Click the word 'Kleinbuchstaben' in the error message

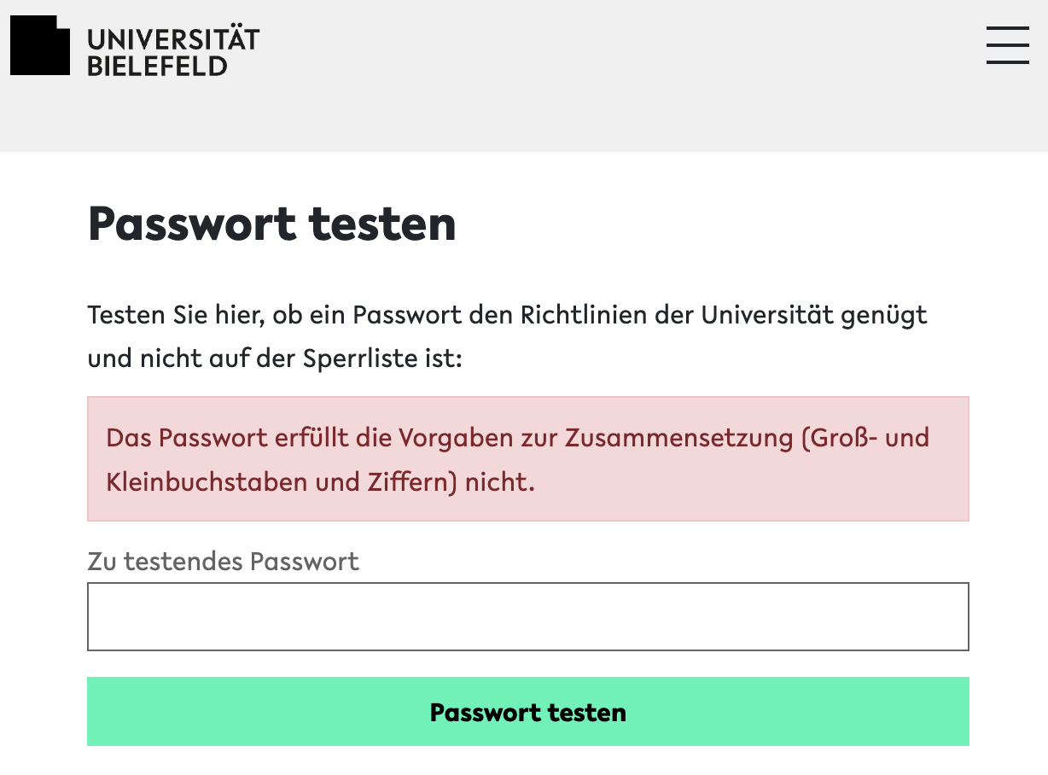coord(207,482)
